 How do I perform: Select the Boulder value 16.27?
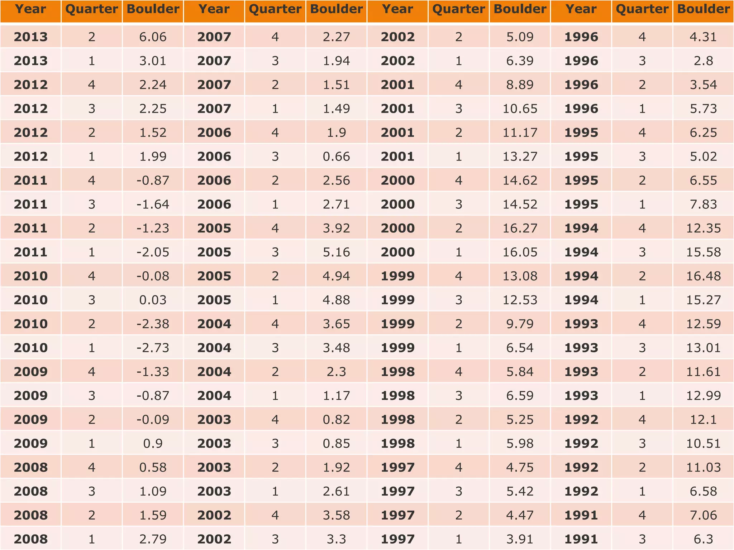520,228
